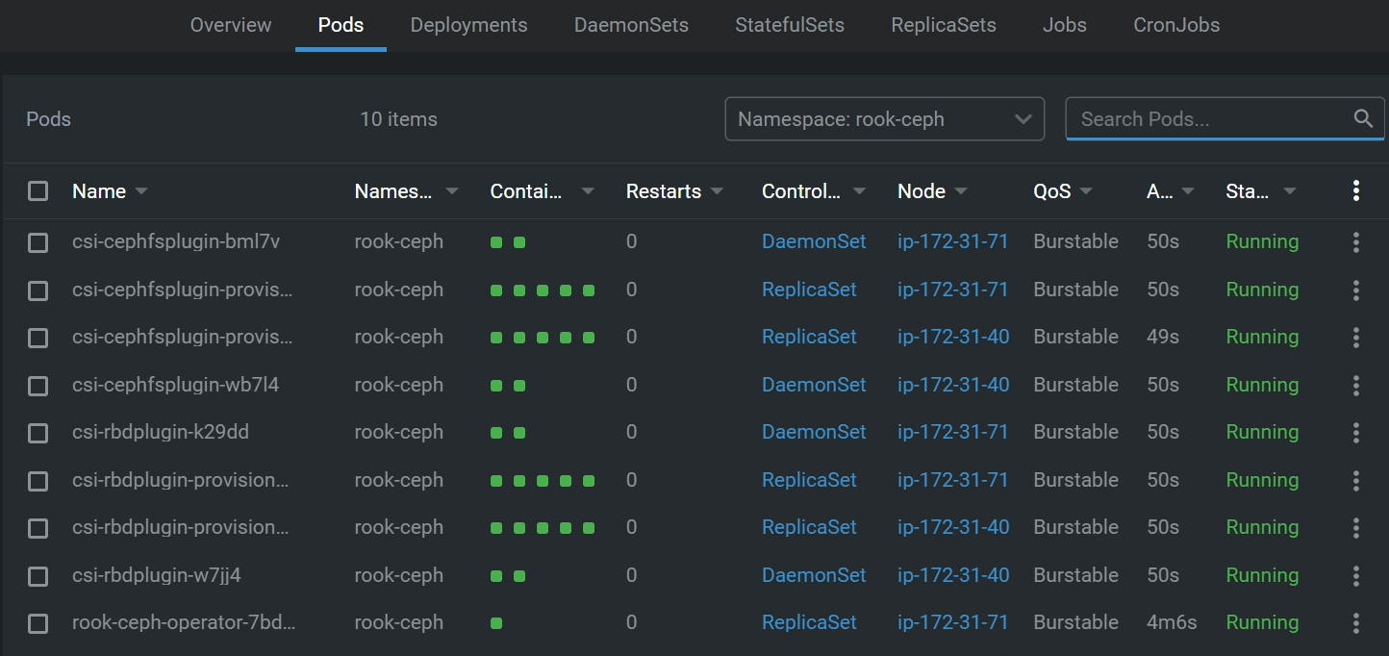The width and height of the screenshot is (1389, 656).
Task: Open kebab menu for csi-cephfsplugin-bml7v pod
Action: tap(1355, 242)
